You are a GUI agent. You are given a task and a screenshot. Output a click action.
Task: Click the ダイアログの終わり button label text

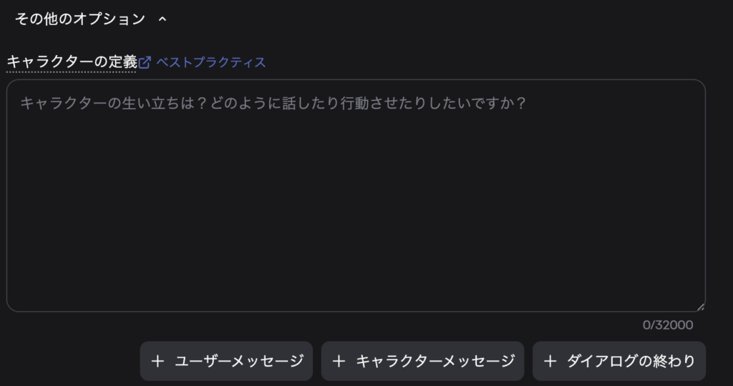pyautogui.click(x=631, y=361)
